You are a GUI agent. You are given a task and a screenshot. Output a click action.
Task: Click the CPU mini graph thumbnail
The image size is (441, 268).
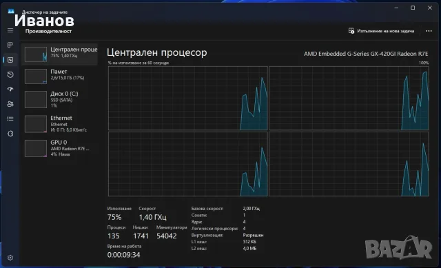tap(36, 54)
